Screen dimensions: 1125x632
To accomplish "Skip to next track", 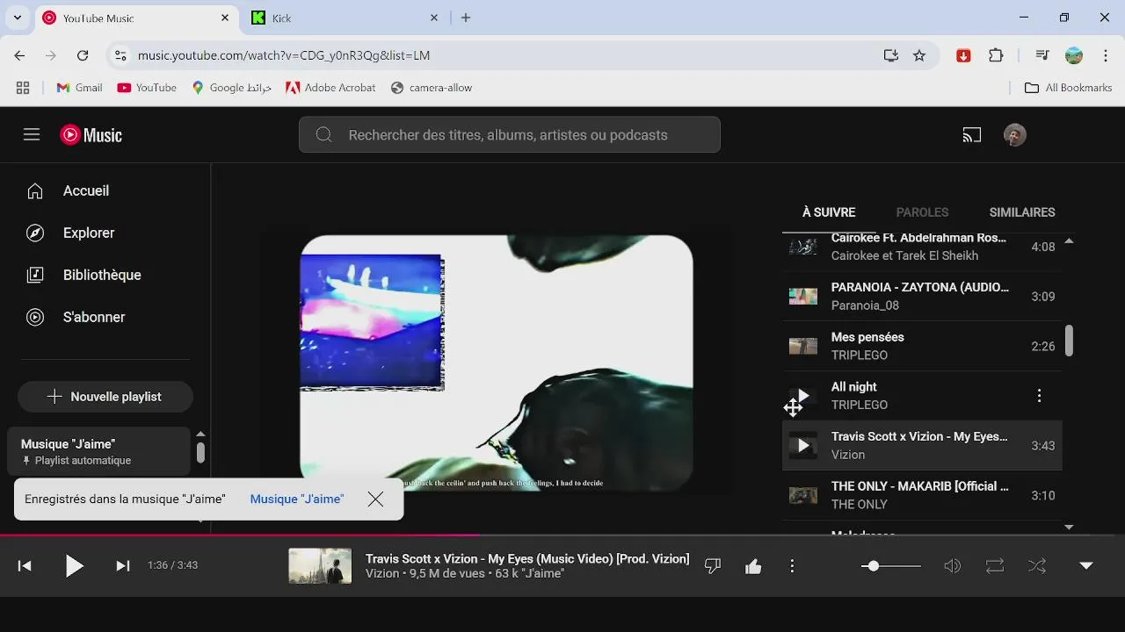I will pyautogui.click(x=123, y=566).
